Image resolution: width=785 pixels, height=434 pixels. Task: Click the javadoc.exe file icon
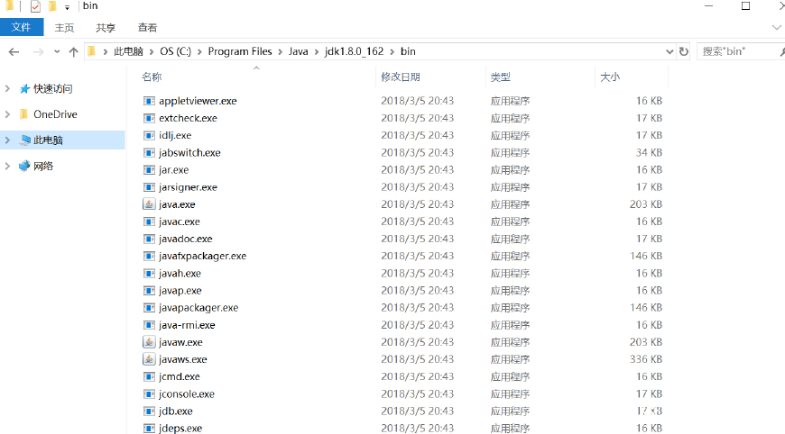coord(149,239)
